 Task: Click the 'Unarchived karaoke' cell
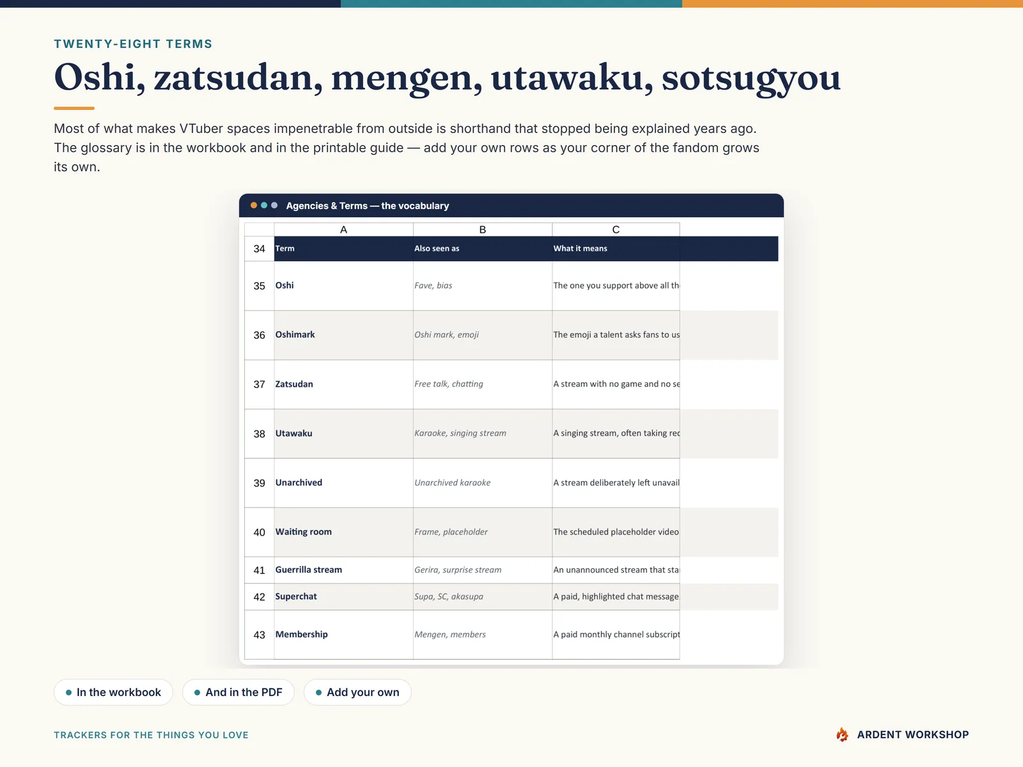click(x=483, y=483)
